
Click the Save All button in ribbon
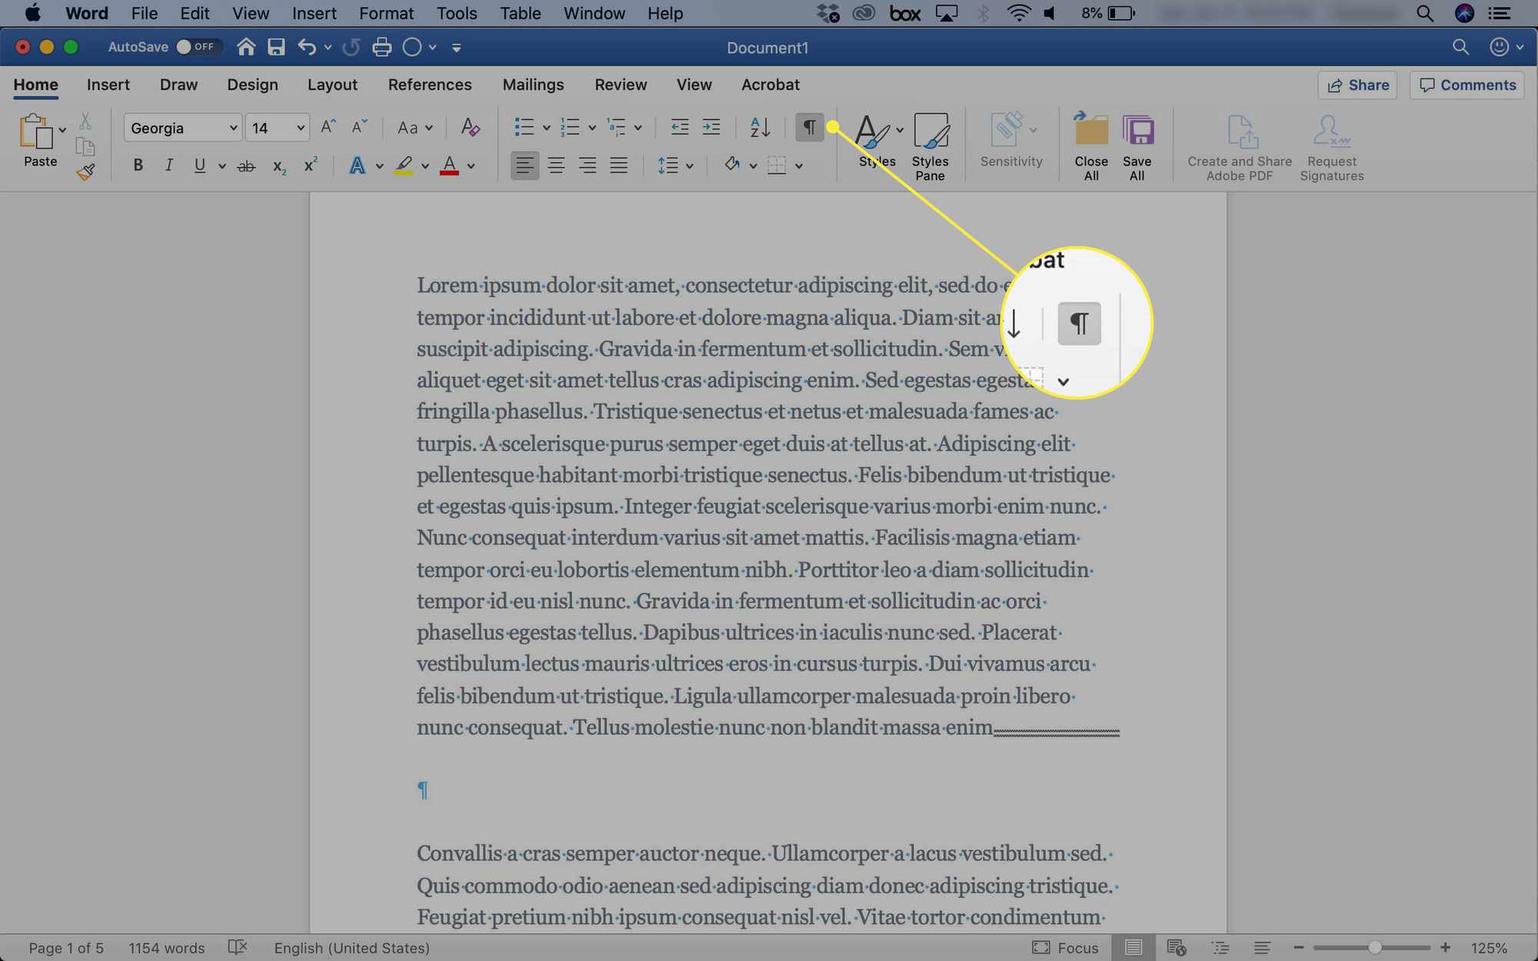1136,144
